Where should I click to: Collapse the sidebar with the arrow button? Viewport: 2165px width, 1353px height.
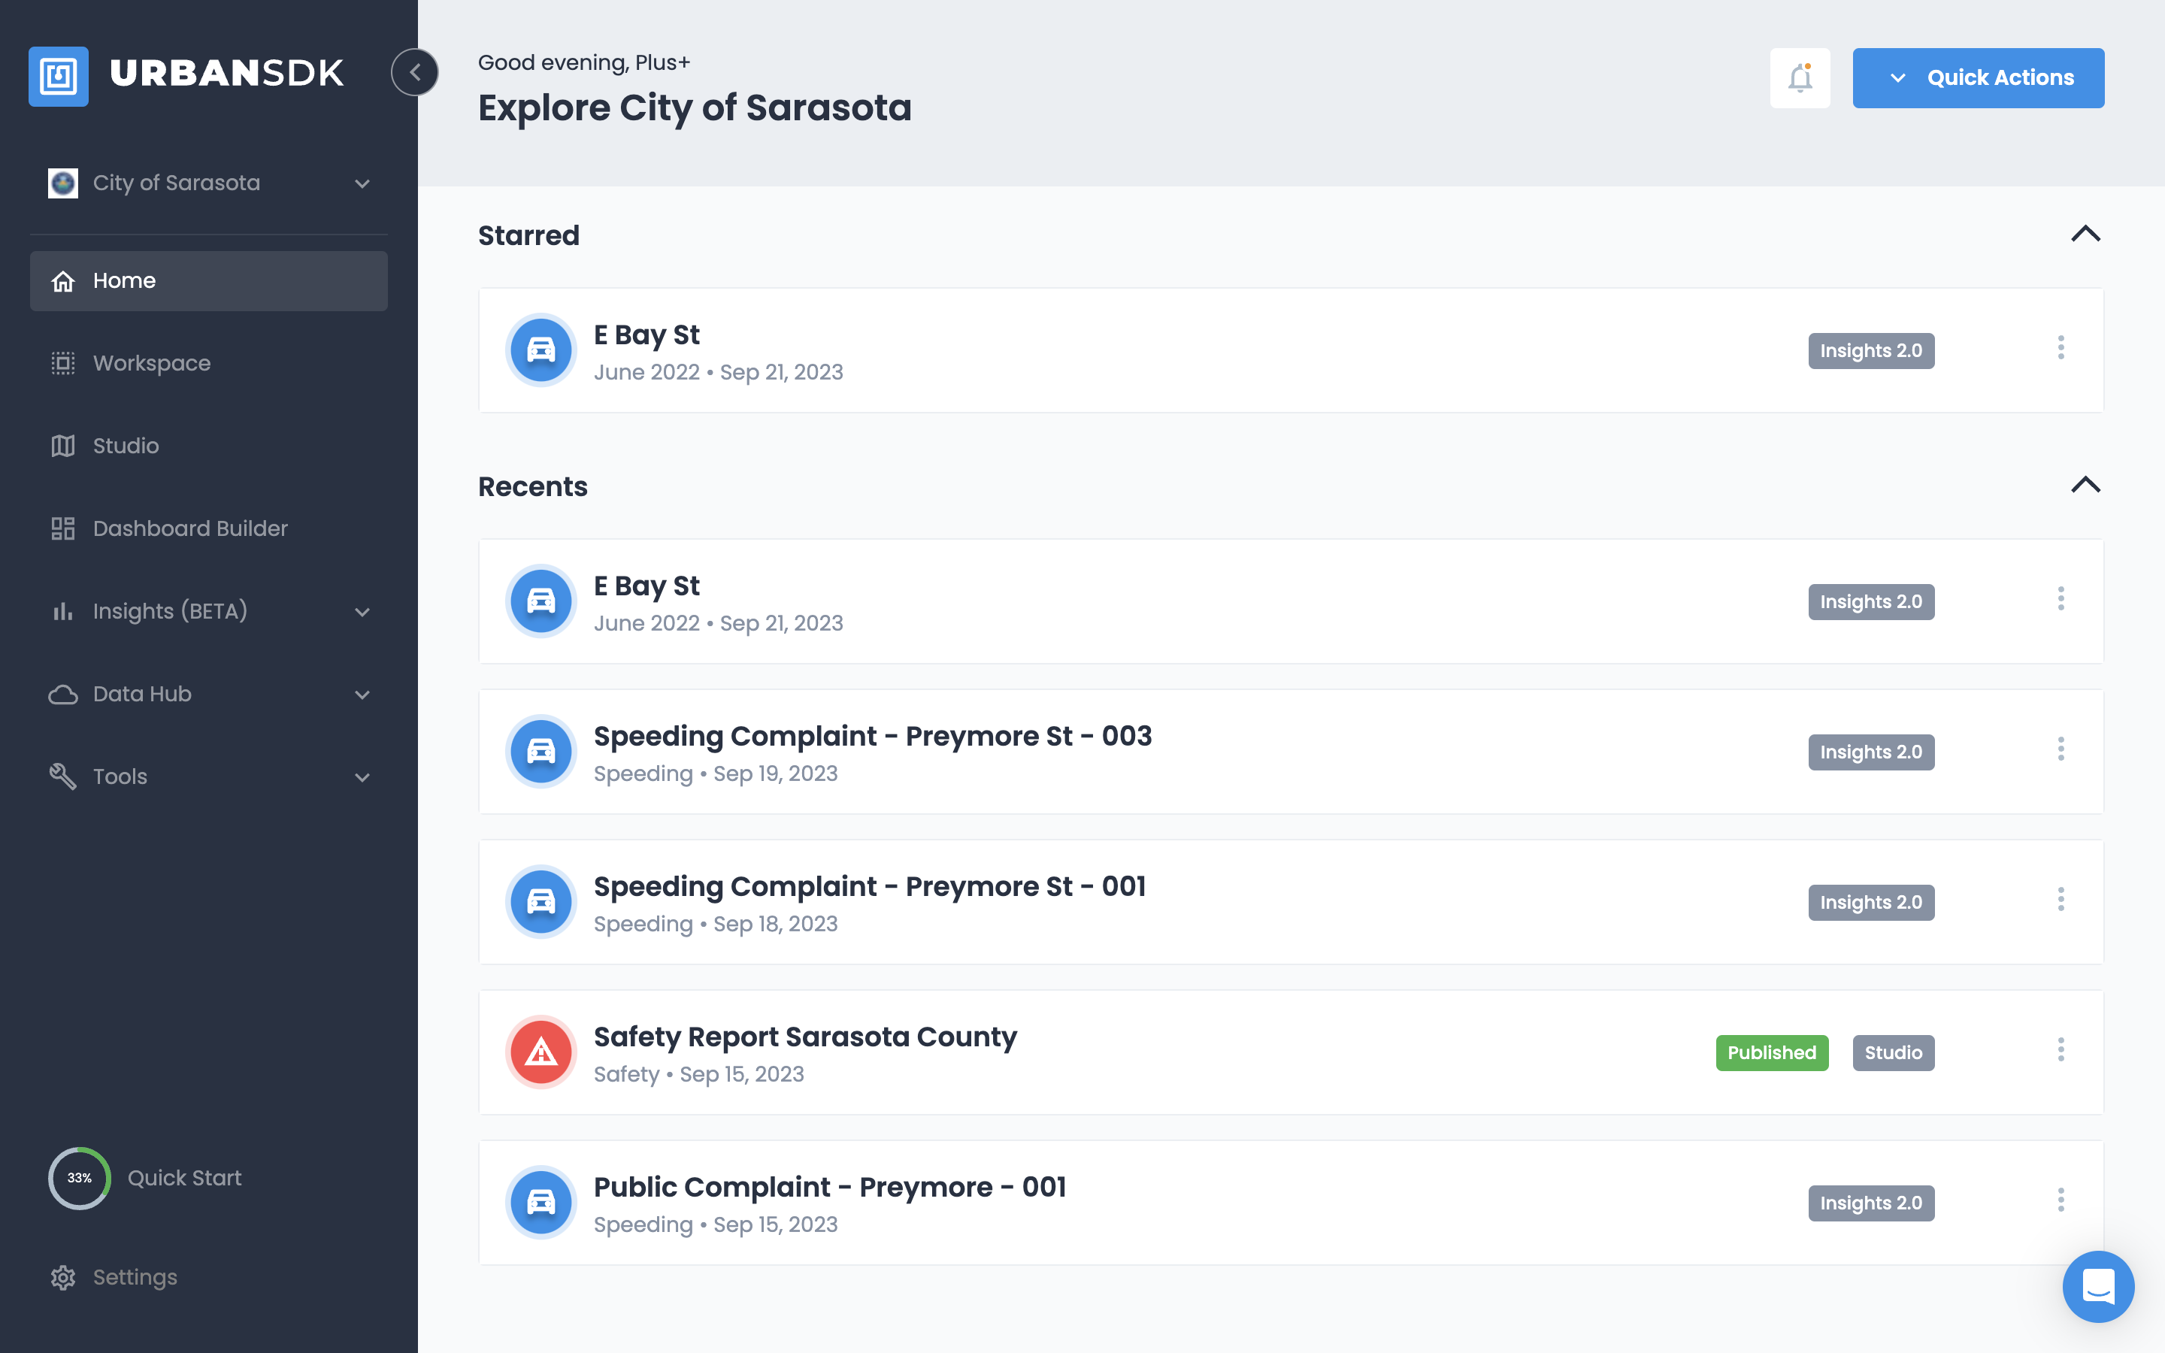415,72
